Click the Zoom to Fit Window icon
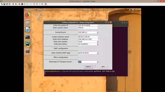Screen dimensions: 165x92 (42, 4)
